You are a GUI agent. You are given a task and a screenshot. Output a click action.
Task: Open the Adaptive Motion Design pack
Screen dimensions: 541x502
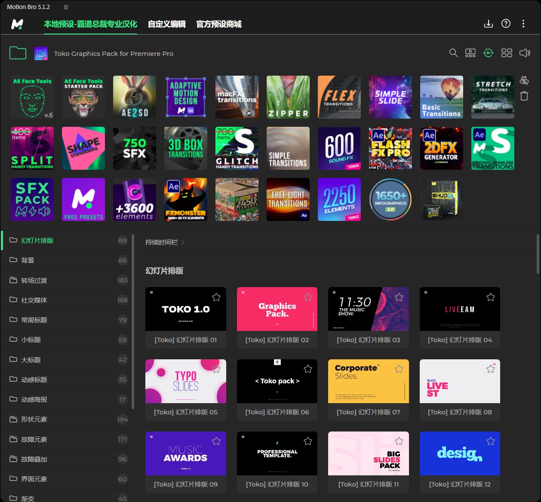click(x=186, y=97)
